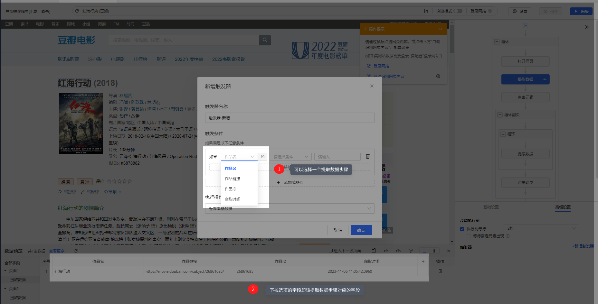
Task: Choose 作品ID from the dropdown list
Action: coord(239,189)
